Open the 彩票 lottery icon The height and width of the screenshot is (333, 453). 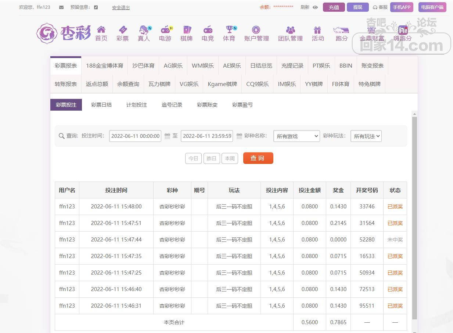122,30
